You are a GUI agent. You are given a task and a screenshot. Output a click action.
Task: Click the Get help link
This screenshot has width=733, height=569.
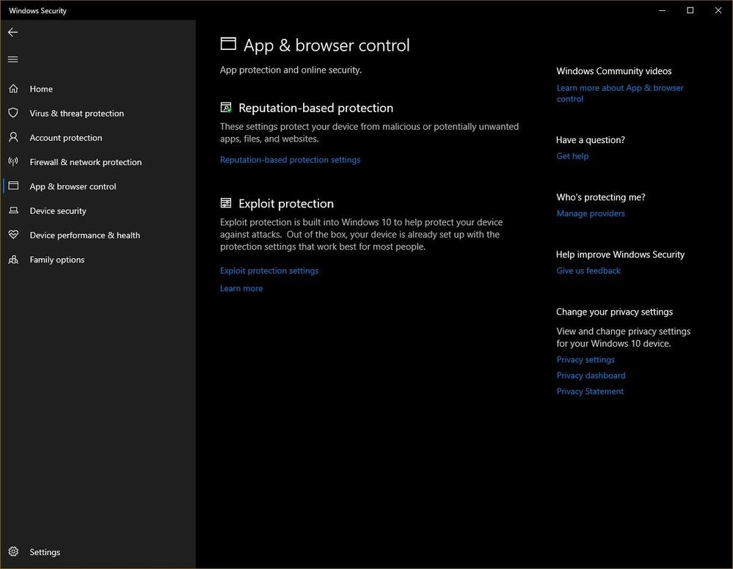point(572,156)
